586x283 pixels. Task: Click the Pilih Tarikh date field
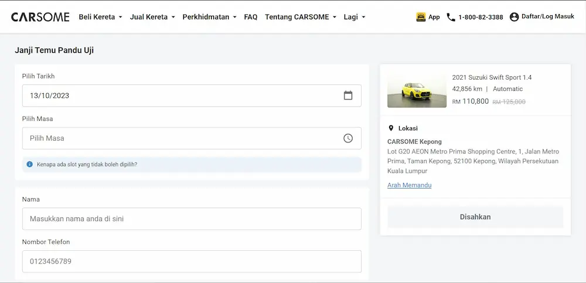192,96
